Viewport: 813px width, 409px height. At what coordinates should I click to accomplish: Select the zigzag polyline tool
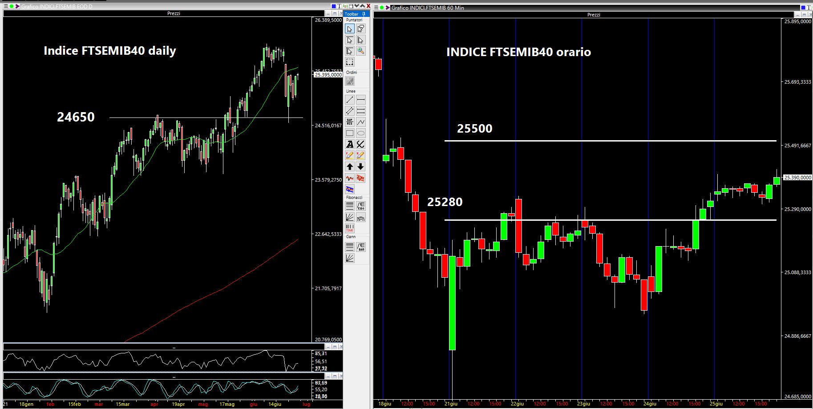(x=360, y=122)
